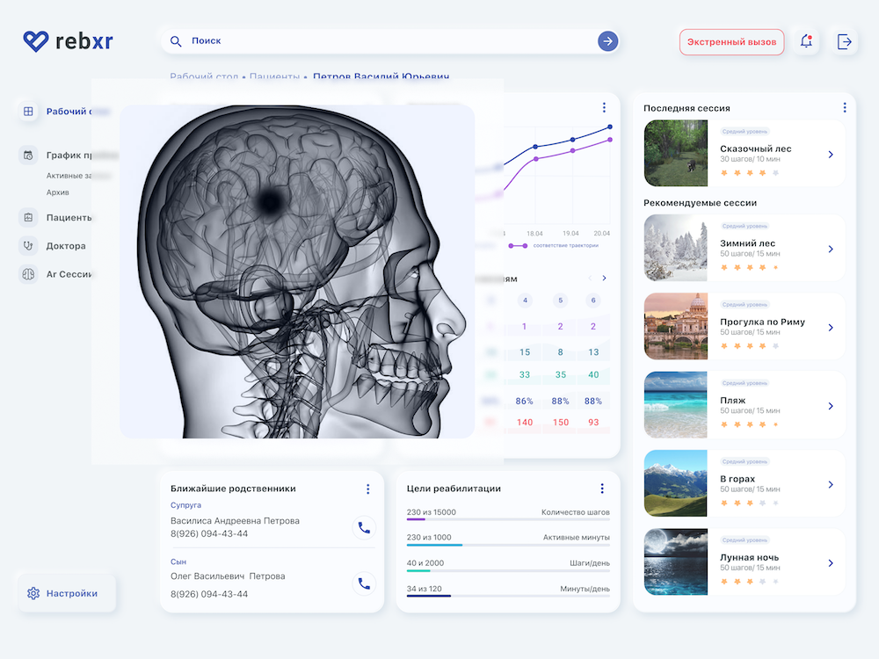Click the Количество шагов progress bar
The height and width of the screenshot is (659, 879).
tap(507, 520)
